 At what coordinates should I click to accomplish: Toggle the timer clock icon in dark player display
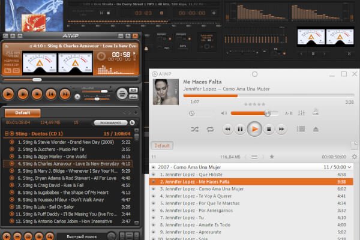coord(101,56)
